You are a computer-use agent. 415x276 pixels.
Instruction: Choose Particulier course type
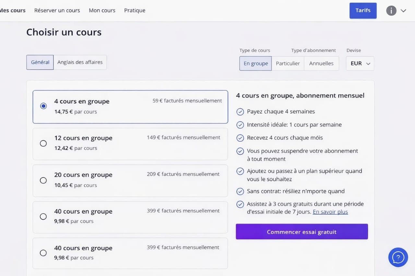288,63
